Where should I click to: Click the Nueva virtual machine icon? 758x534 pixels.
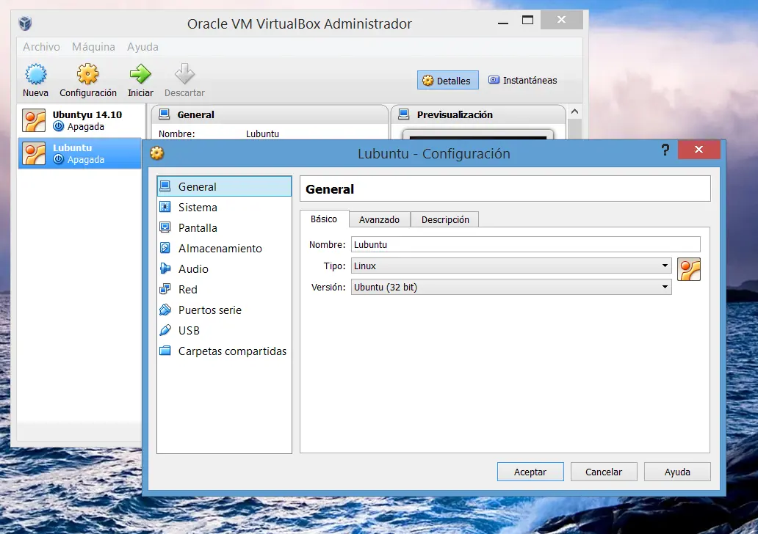tap(35, 74)
